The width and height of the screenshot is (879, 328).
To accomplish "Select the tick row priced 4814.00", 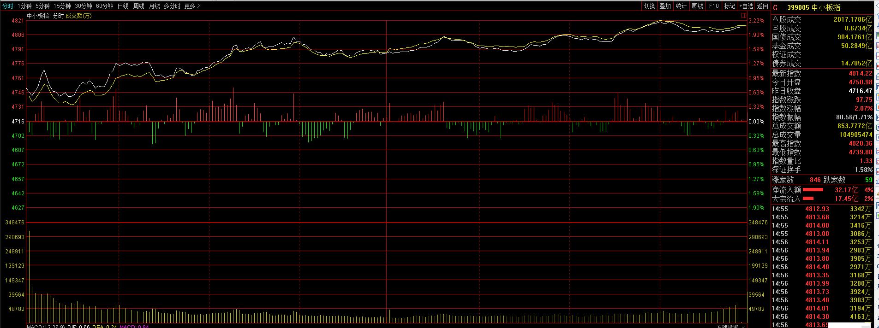I will tap(822, 225).
